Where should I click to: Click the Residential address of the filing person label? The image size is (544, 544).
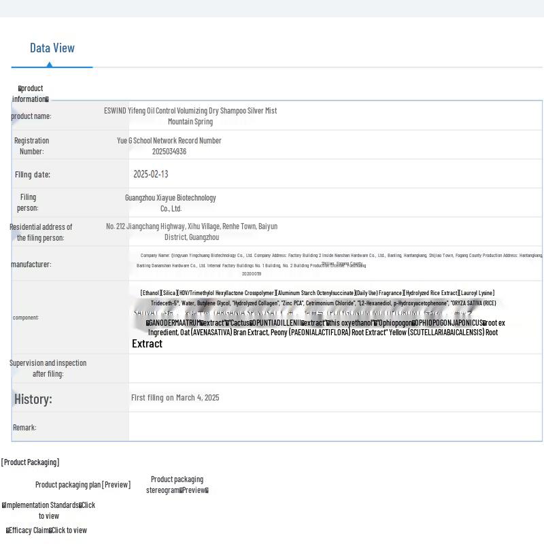click(41, 233)
